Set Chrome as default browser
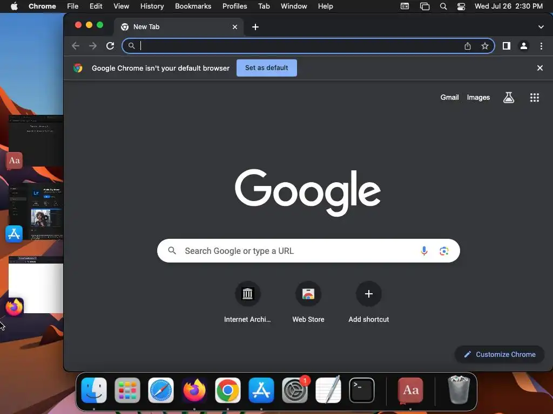Viewport: 553px width, 414px height. click(x=267, y=68)
